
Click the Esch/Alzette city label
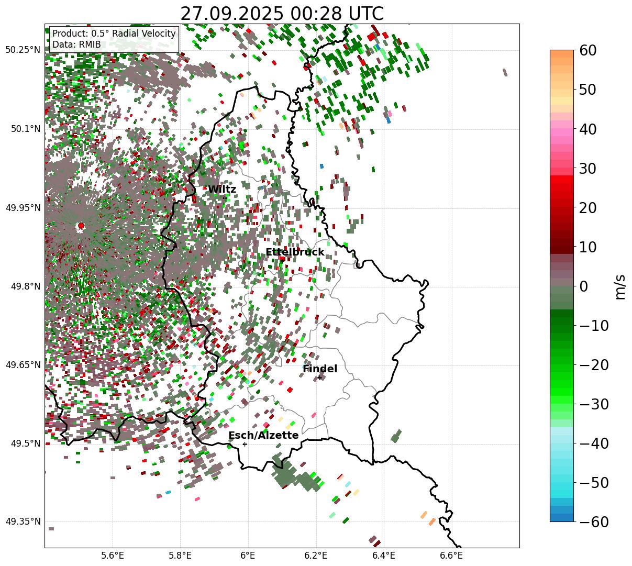click(263, 436)
